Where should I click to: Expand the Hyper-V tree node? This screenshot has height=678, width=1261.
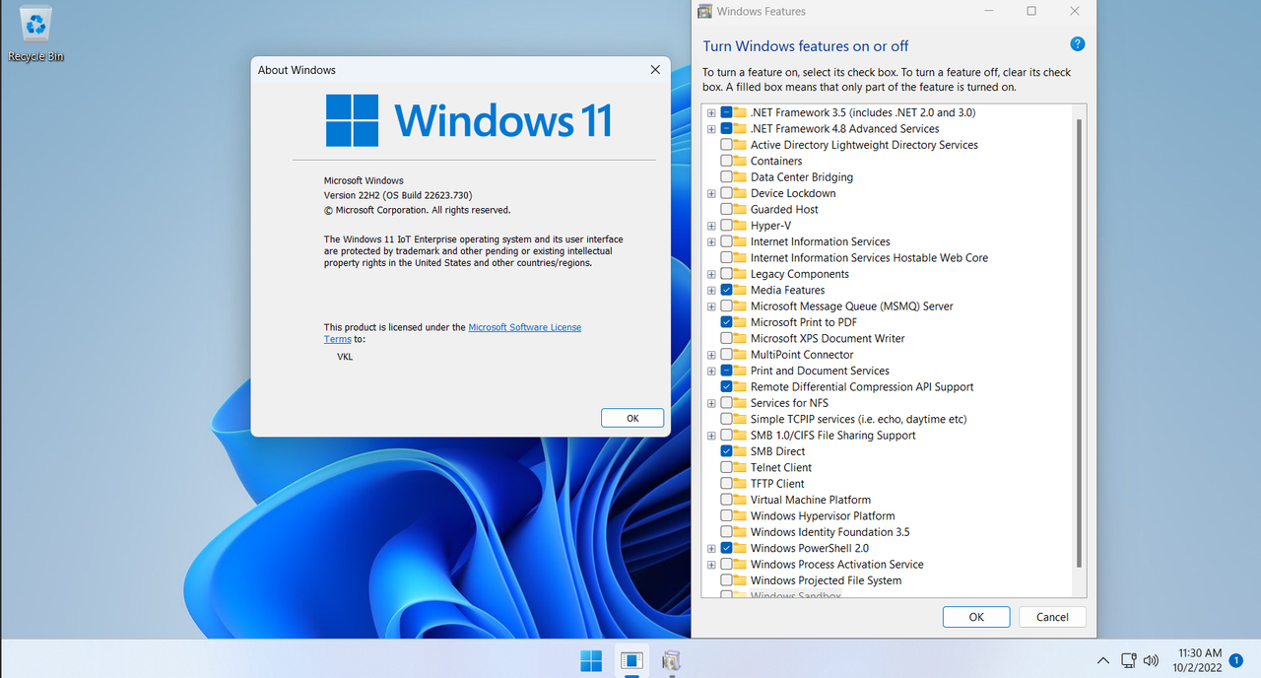[x=711, y=226]
